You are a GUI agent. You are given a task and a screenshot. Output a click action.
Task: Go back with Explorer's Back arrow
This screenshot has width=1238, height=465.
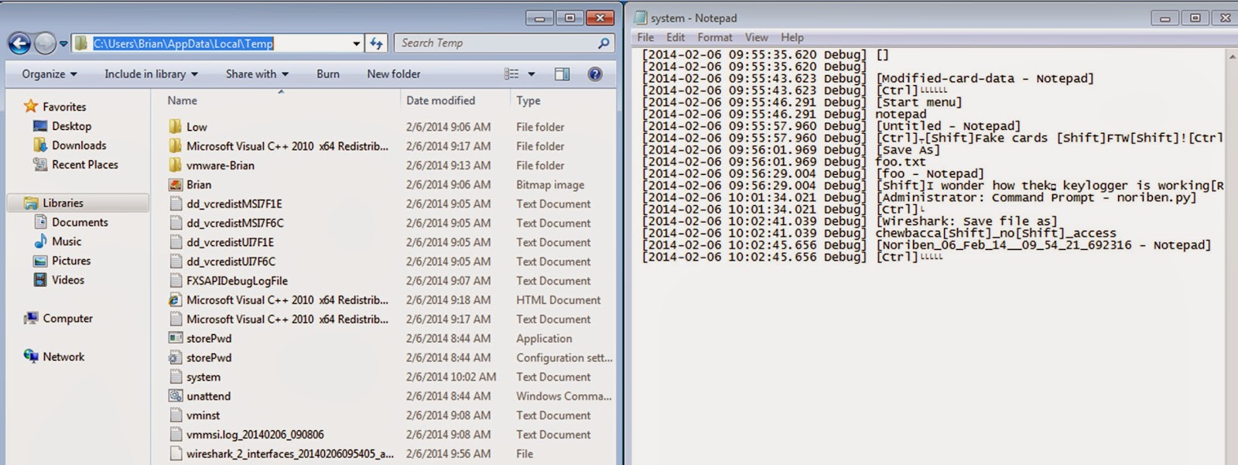pos(19,43)
